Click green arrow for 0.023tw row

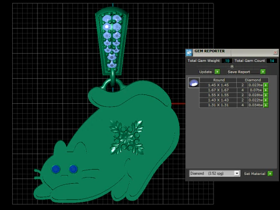(266, 85)
